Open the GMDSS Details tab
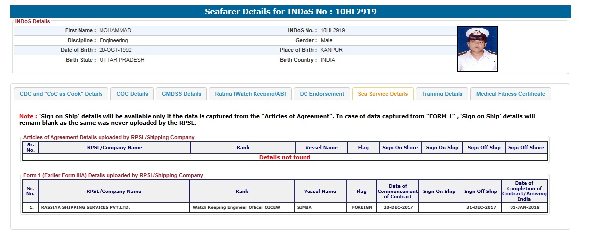The height and width of the screenshot is (240, 613). [x=182, y=94]
